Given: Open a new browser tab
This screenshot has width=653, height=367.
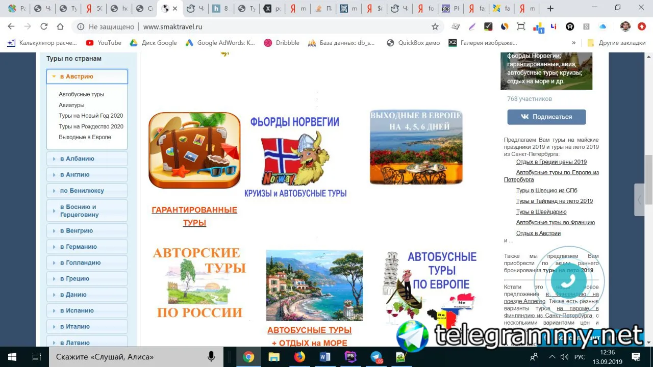Looking at the screenshot, I should [x=550, y=9].
